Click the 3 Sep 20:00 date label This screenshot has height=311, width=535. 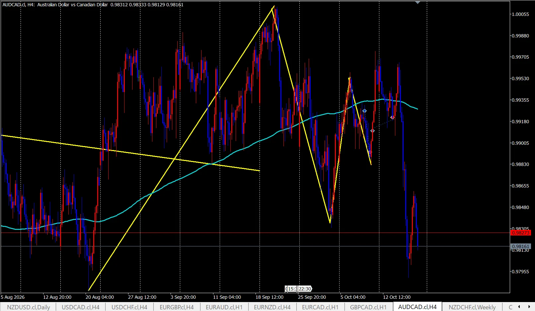pyautogui.click(x=183, y=297)
